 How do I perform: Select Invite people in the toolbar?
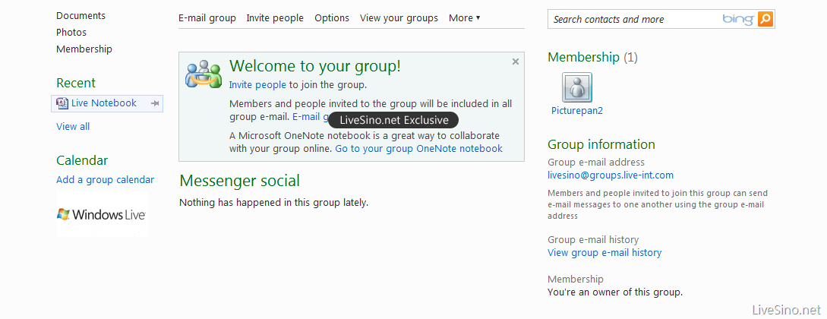coord(275,18)
